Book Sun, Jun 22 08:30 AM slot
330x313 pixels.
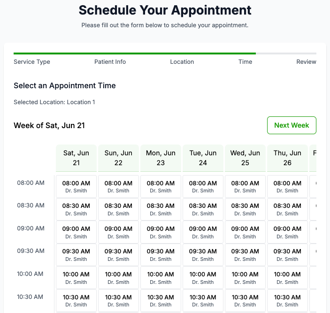click(118, 209)
